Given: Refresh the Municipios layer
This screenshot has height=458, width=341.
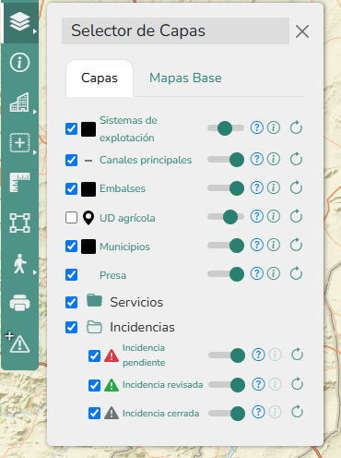Looking at the screenshot, I should pyautogui.click(x=296, y=245).
